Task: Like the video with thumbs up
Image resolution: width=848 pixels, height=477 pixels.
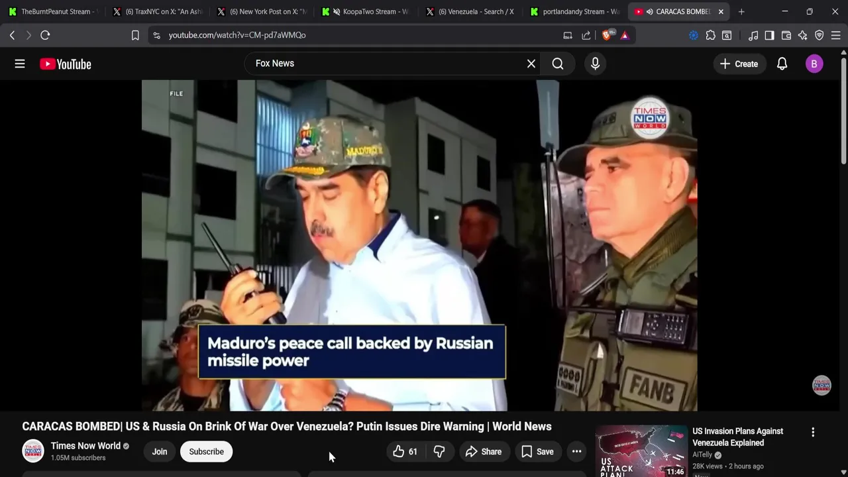Action: tap(405, 451)
